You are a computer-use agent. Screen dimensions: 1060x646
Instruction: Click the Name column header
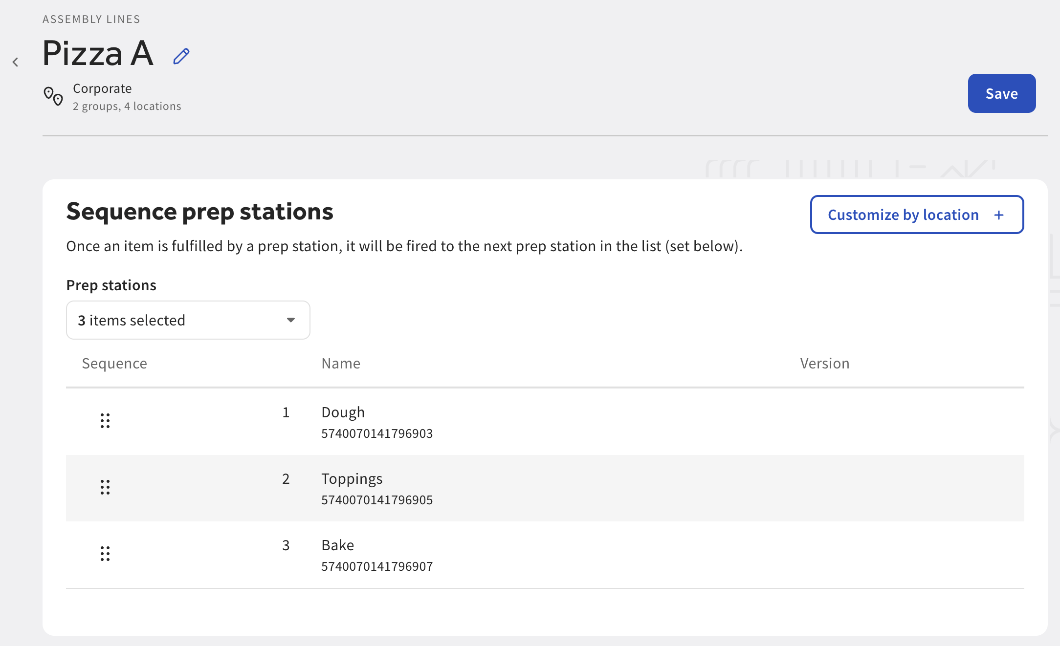[341, 363]
